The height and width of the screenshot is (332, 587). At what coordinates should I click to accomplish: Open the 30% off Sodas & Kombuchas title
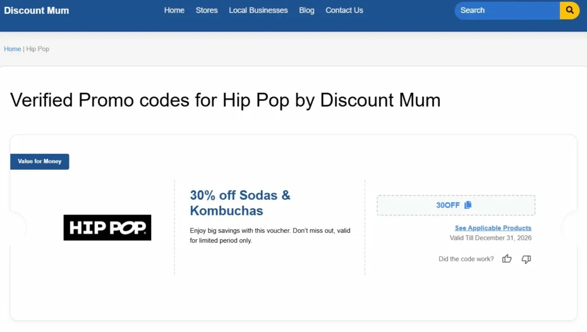click(240, 203)
